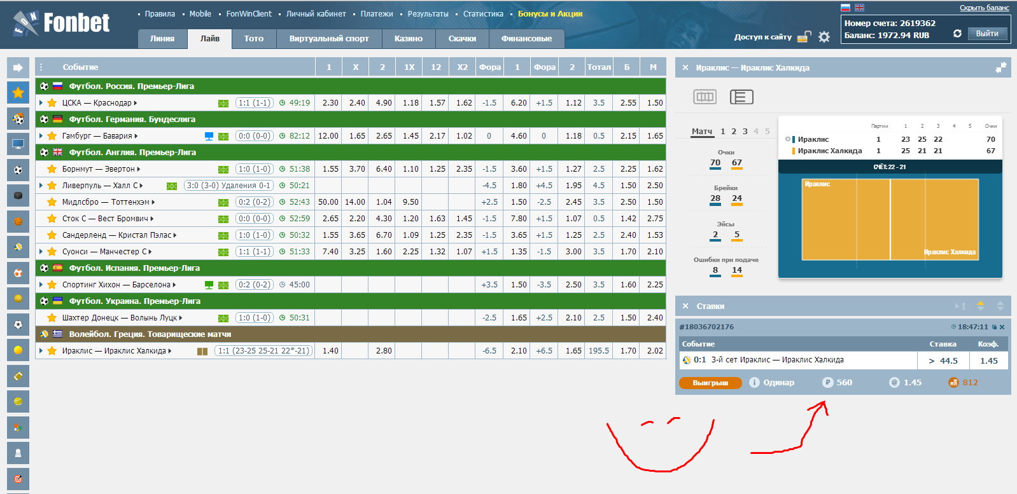Click the column options dots beside Событие
Image resolution: width=1017 pixels, height=494 pixels.
point(41,67)
